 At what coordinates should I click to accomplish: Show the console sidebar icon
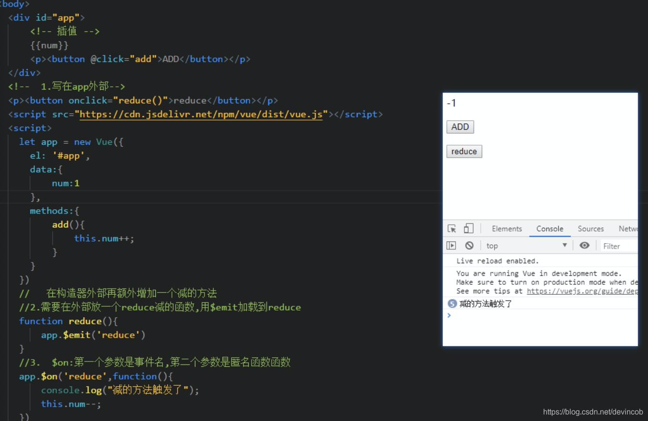451,246
